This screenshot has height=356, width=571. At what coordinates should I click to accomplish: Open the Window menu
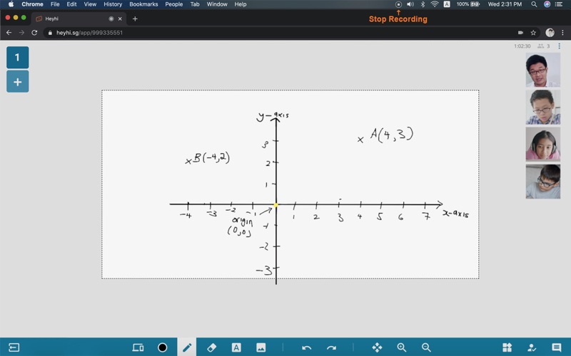(217, 4)
